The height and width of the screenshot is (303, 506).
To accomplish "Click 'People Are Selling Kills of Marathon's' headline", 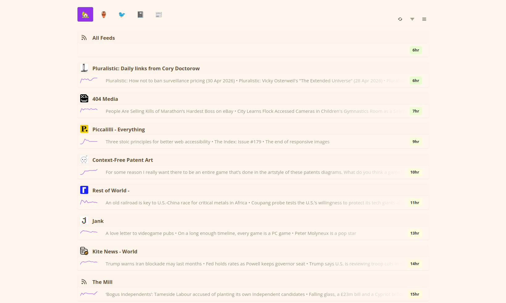I will (x=169, y=111).
